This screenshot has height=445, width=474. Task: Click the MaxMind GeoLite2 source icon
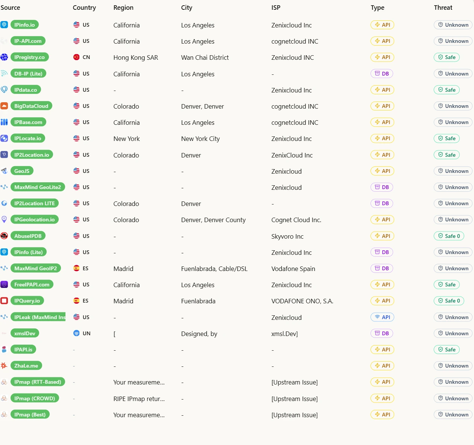4,187
